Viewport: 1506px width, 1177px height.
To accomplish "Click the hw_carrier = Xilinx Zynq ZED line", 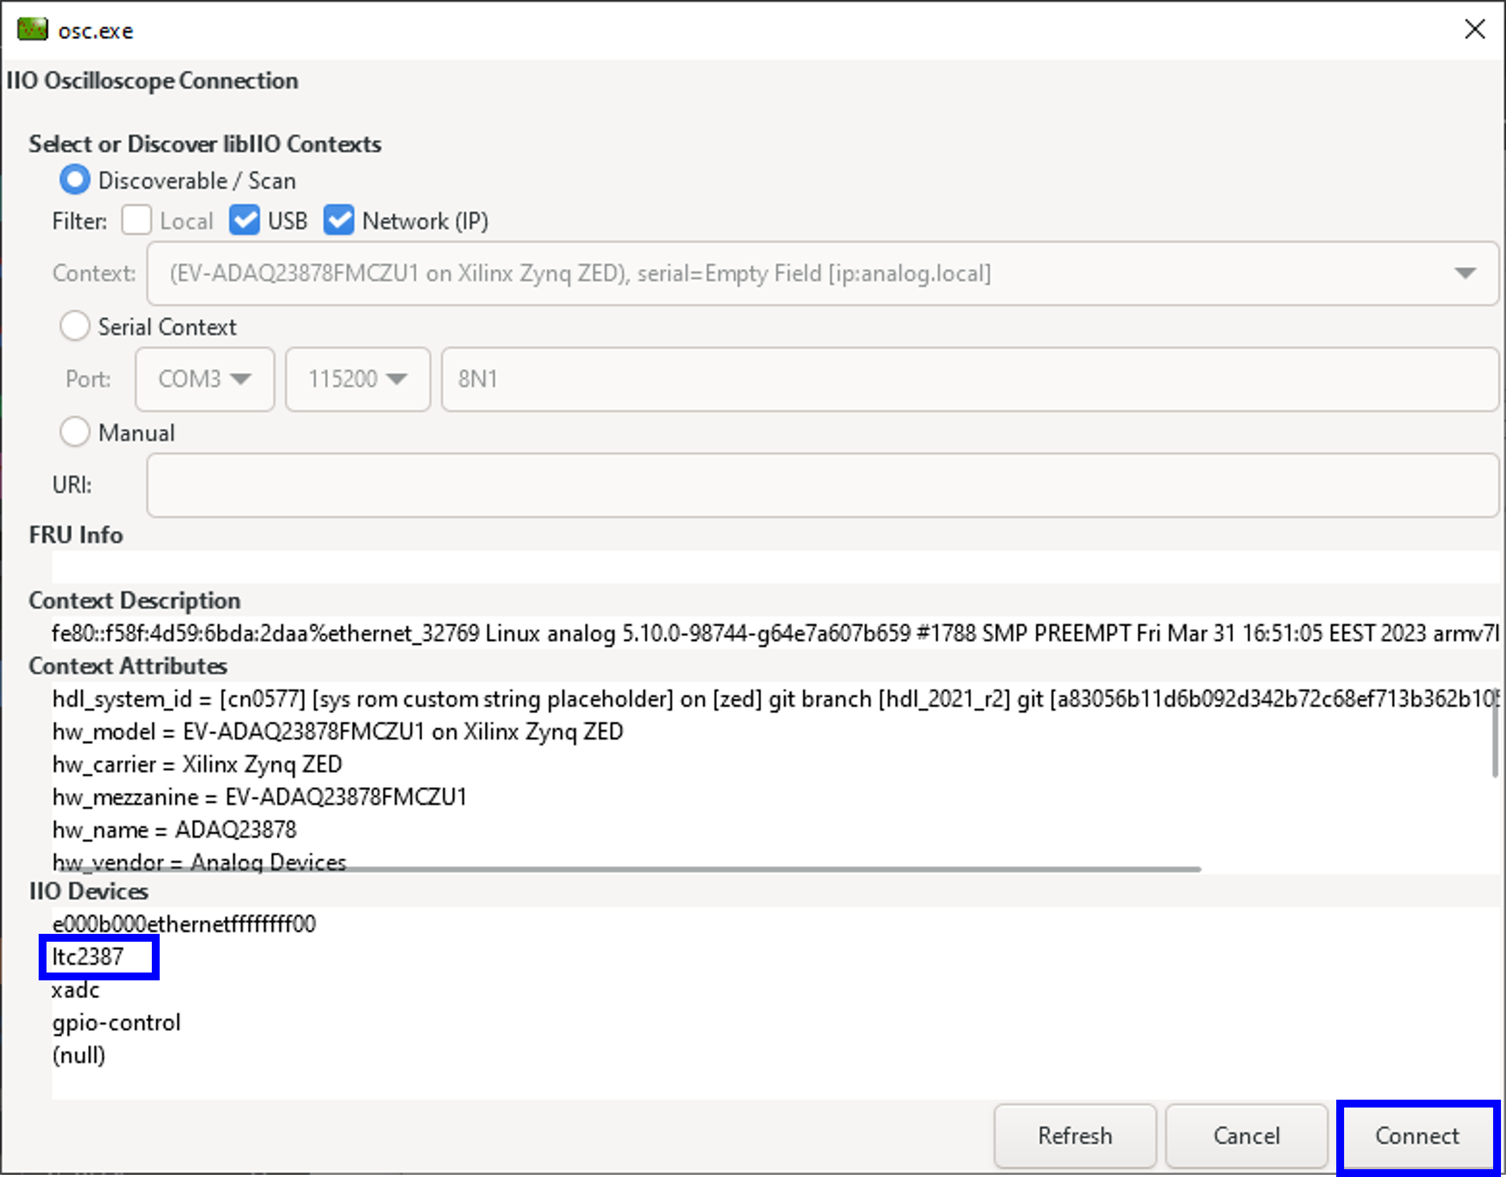I will coord(197,764).
